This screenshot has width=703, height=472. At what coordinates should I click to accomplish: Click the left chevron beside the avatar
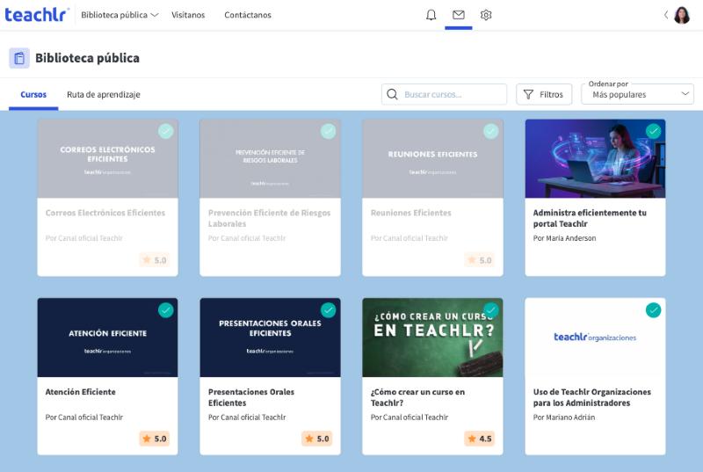coord(666,15)
